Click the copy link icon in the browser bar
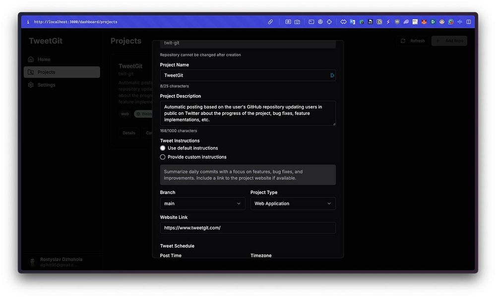Viewport: 496px width, 297px height. (270, 22)
